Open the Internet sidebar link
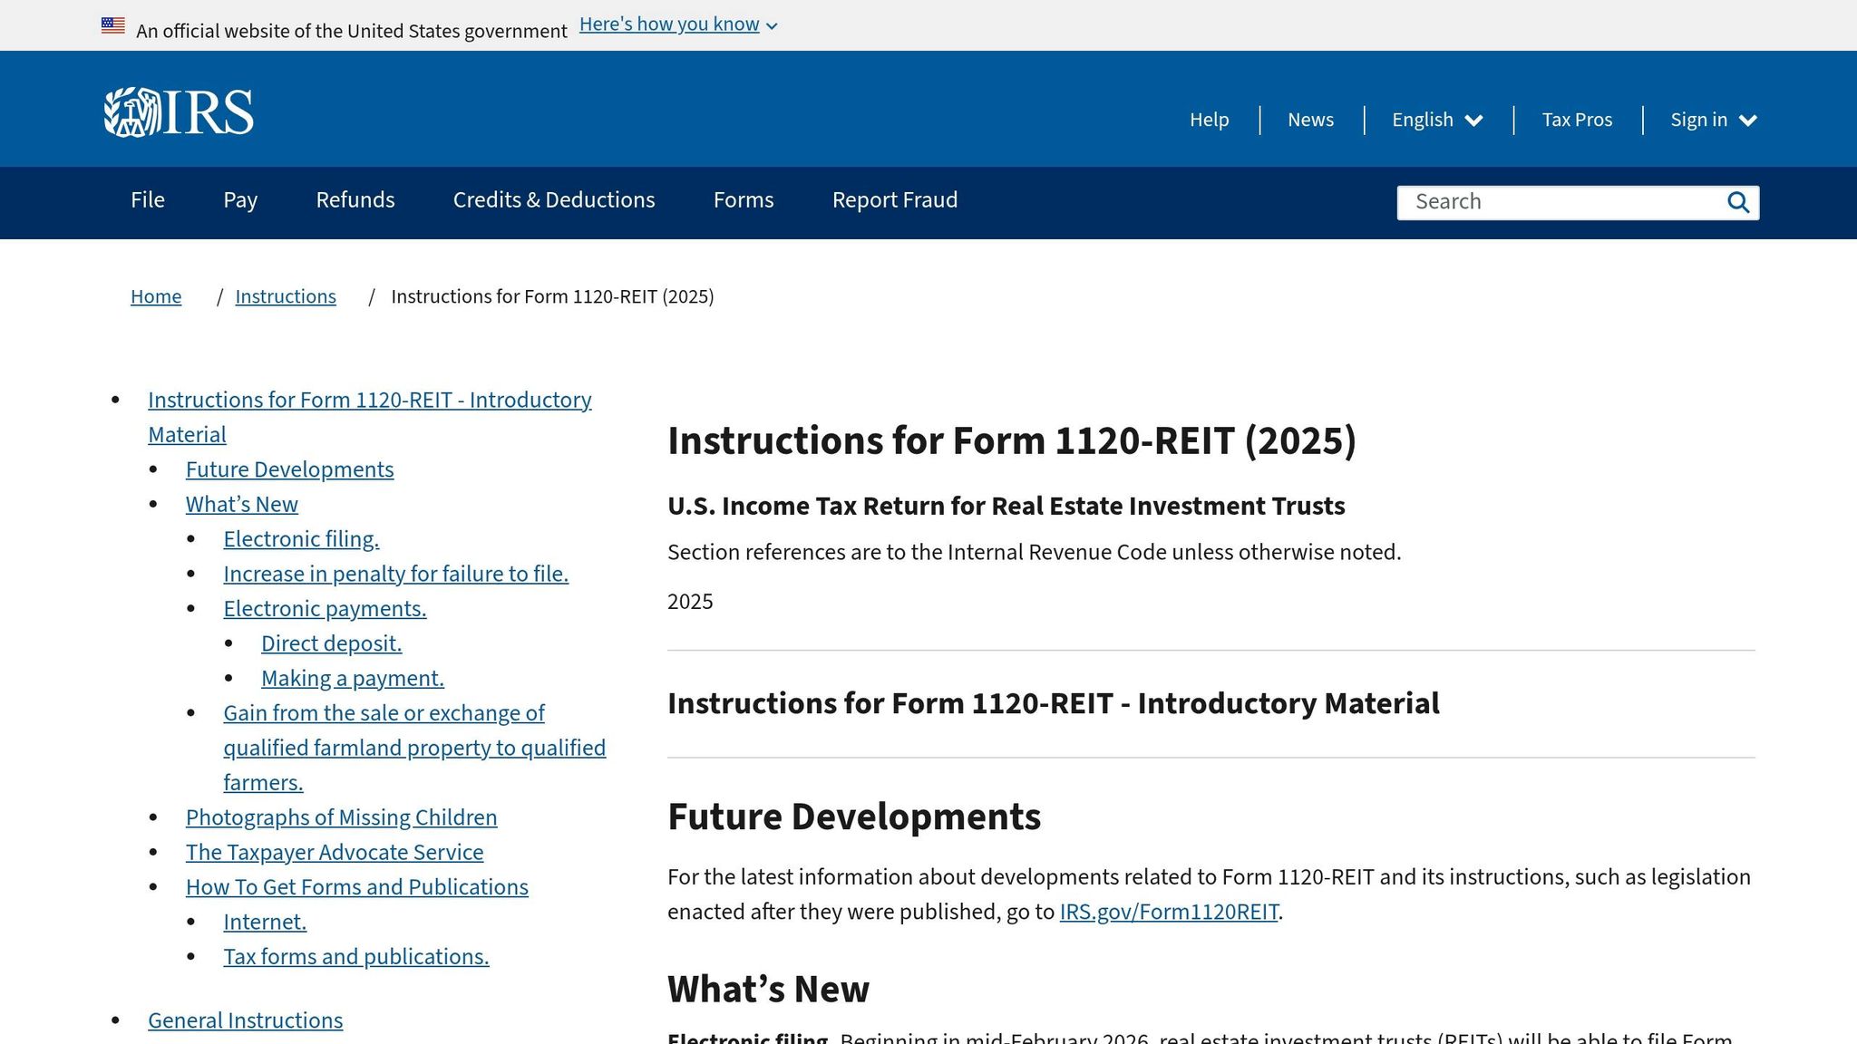This screenshot has height=1044, width=1857. [265, 922]
